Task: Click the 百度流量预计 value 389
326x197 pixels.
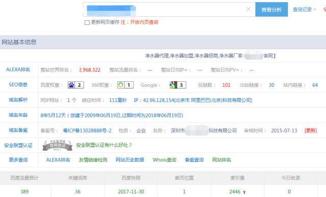Action: tap(24, 191)
